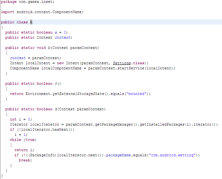Click the package com.gamex.inset line
Viewport: 222px width, 179px height.
[x=28, y=2]
